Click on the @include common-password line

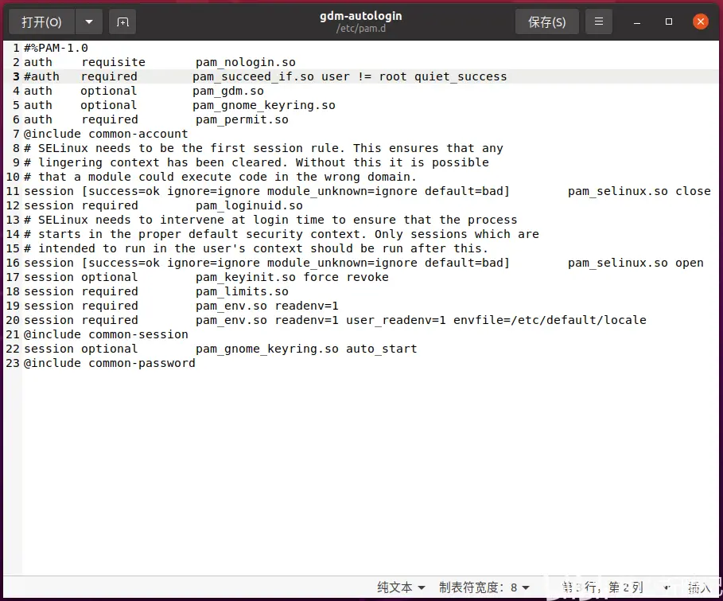(109, 363)
